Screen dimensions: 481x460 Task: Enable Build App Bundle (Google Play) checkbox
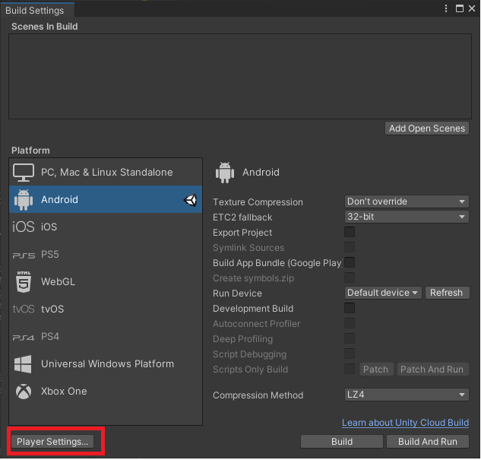(350, 262)
